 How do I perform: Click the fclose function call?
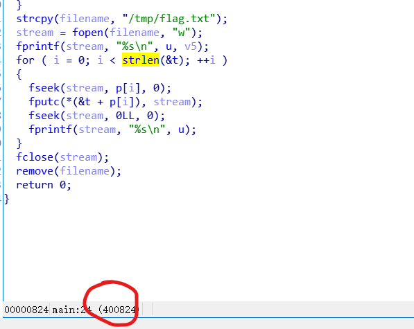pyautogui.click(x=35, y=157)
